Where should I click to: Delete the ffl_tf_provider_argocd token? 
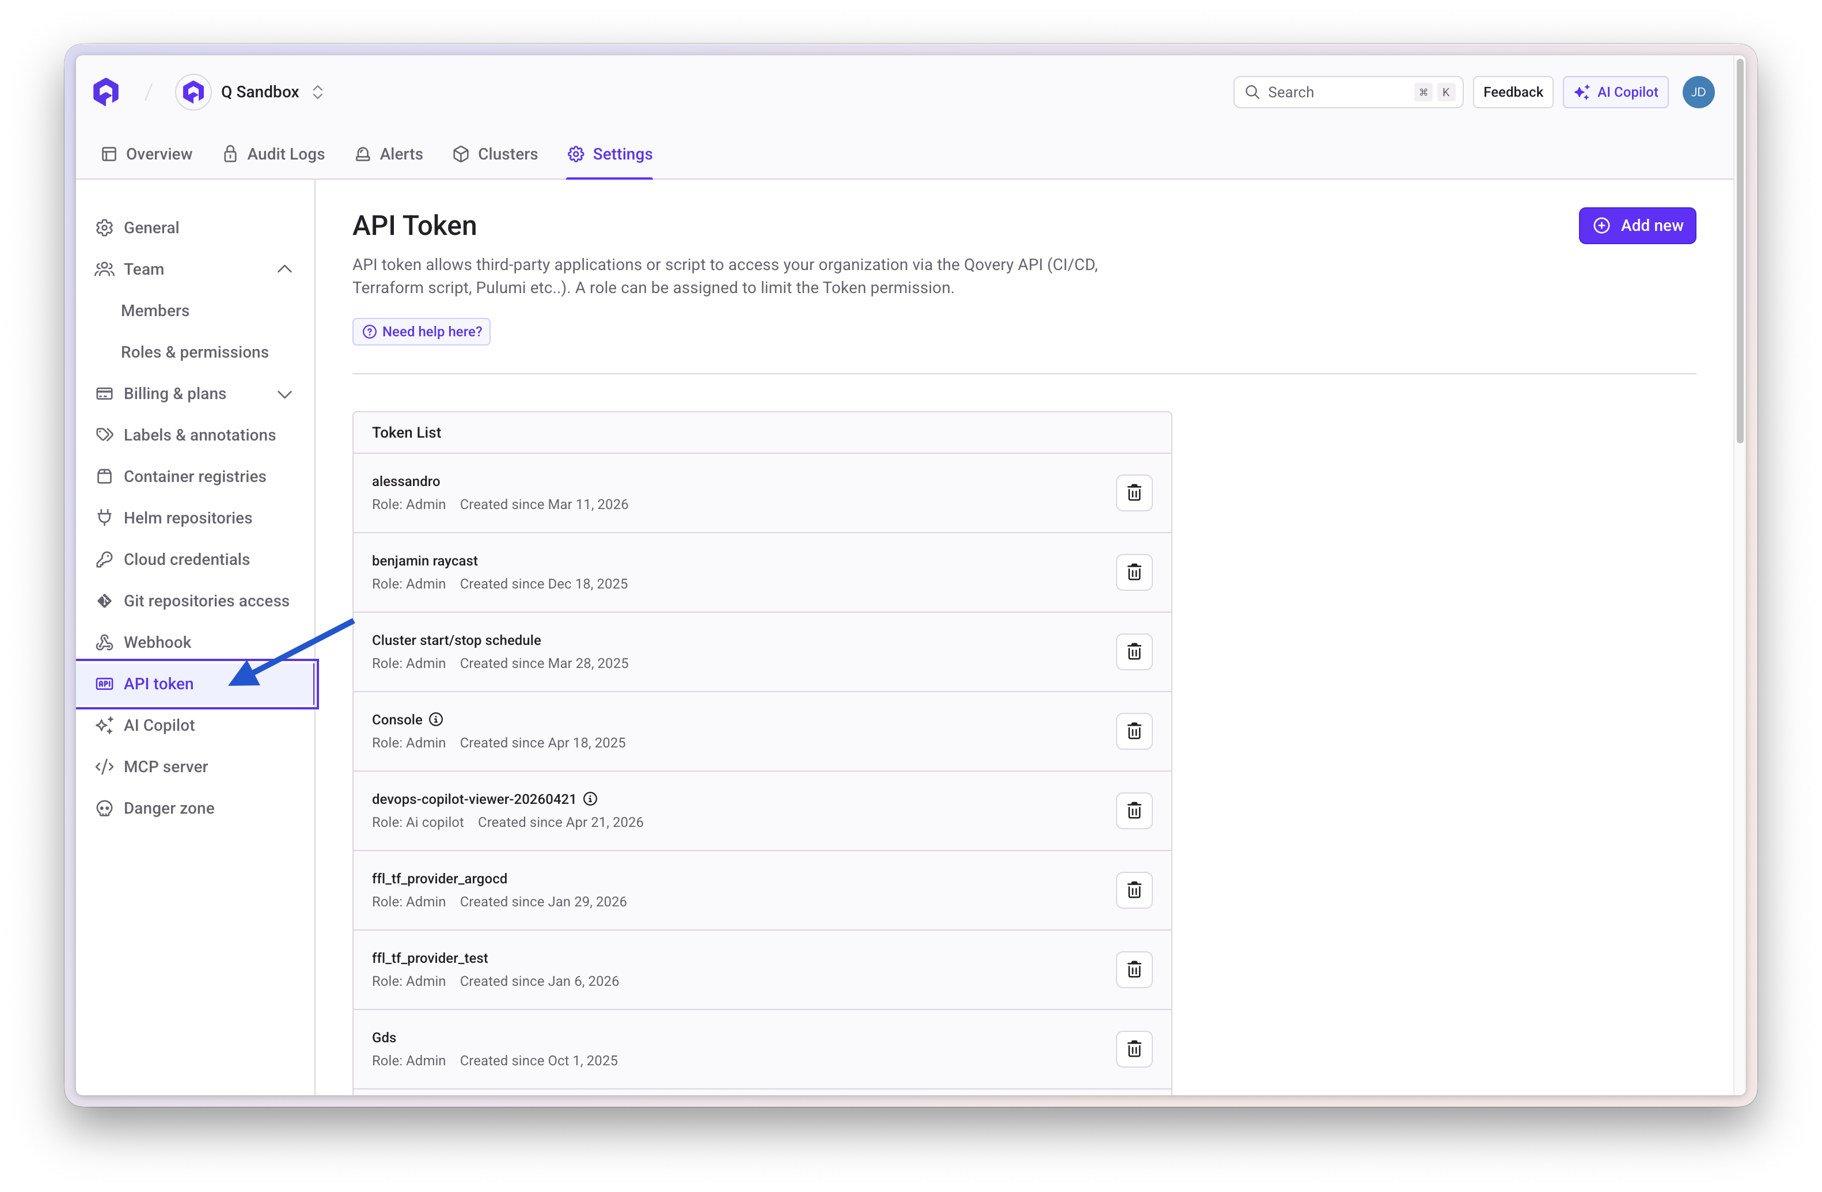(x=1134, y=890)
